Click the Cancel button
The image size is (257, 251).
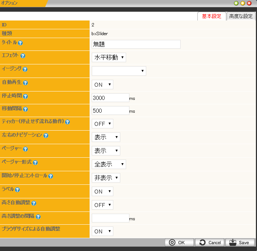[209, 243]
